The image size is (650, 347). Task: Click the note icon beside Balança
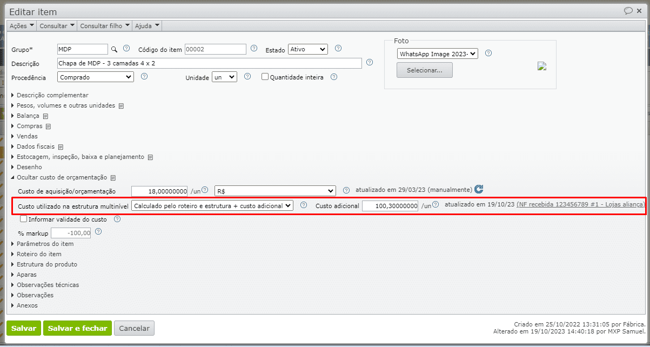pos(45,116)
